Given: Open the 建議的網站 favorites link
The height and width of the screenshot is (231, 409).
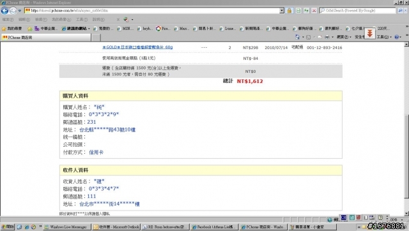Looking at the screenshot, I should [x=75, y=28].
